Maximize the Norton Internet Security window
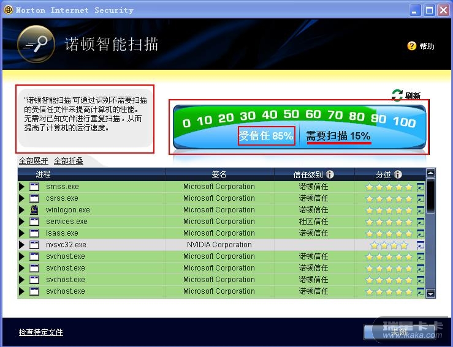Image resolution: width=453 pixels, height=347 pixels. [429, 10]
